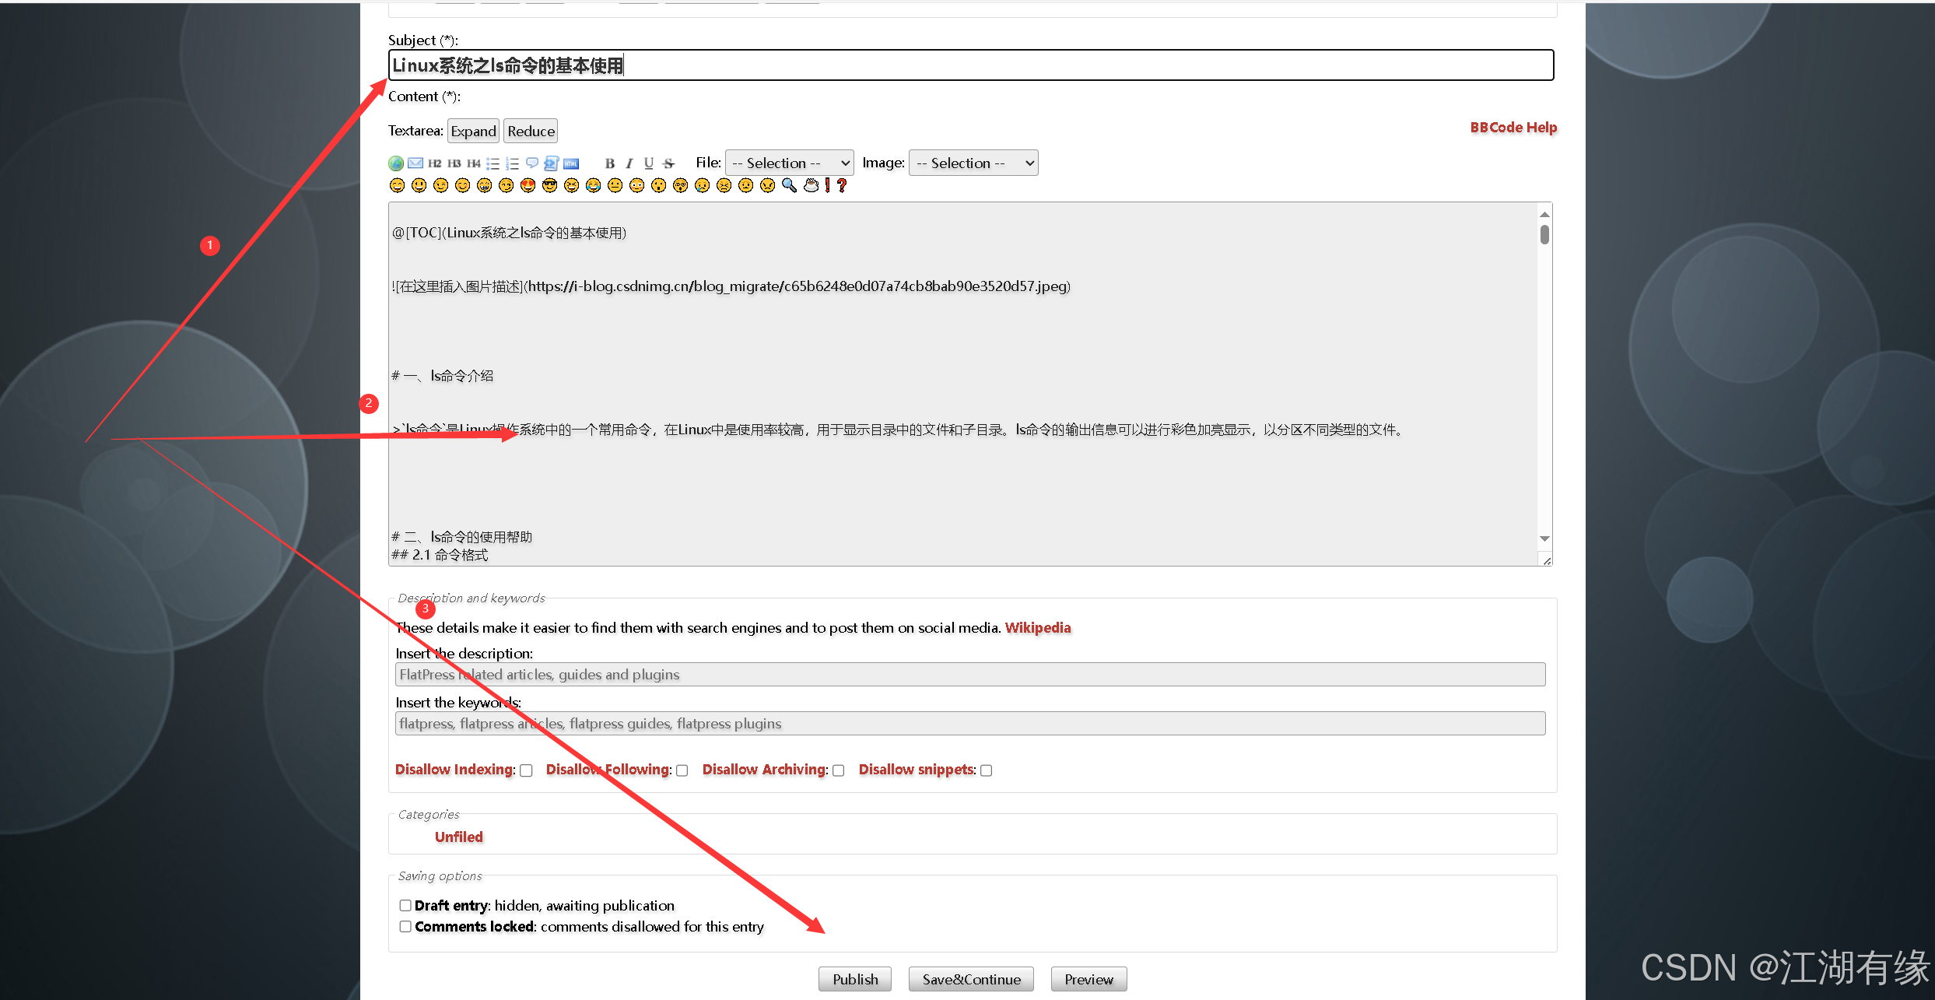Screen dimensions: 1935x1000
Task: Check the Draft entry checkbox
Action: pos(405,905)
